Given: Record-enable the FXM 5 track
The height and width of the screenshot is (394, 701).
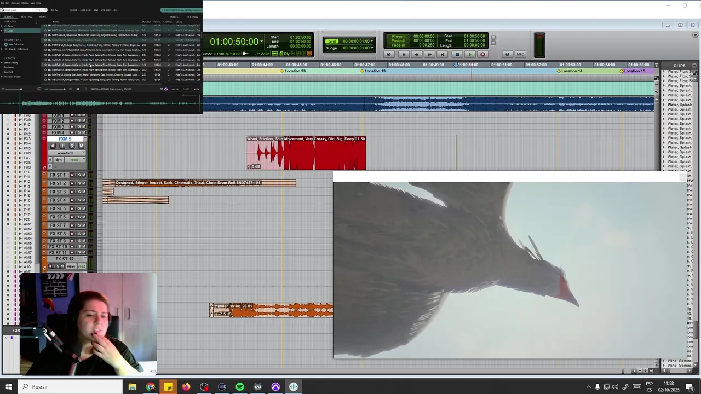Looking at the screenshot, I should (x=53, y=146).
